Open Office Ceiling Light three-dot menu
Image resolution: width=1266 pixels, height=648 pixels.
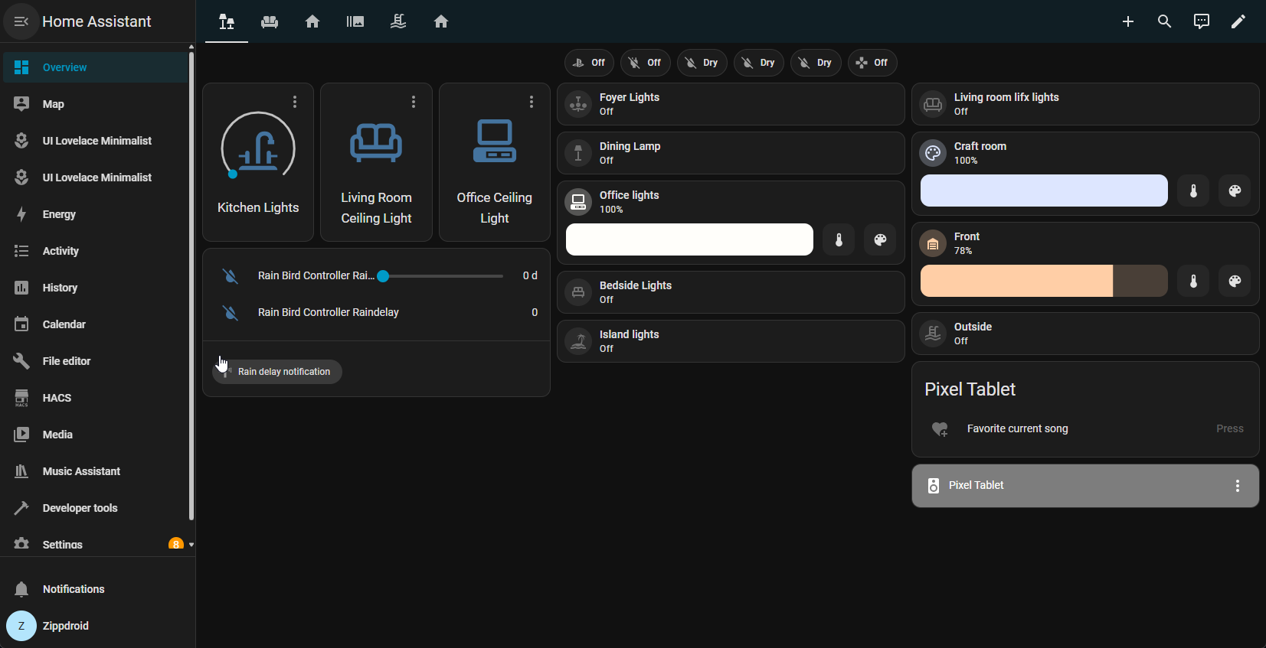532,102
